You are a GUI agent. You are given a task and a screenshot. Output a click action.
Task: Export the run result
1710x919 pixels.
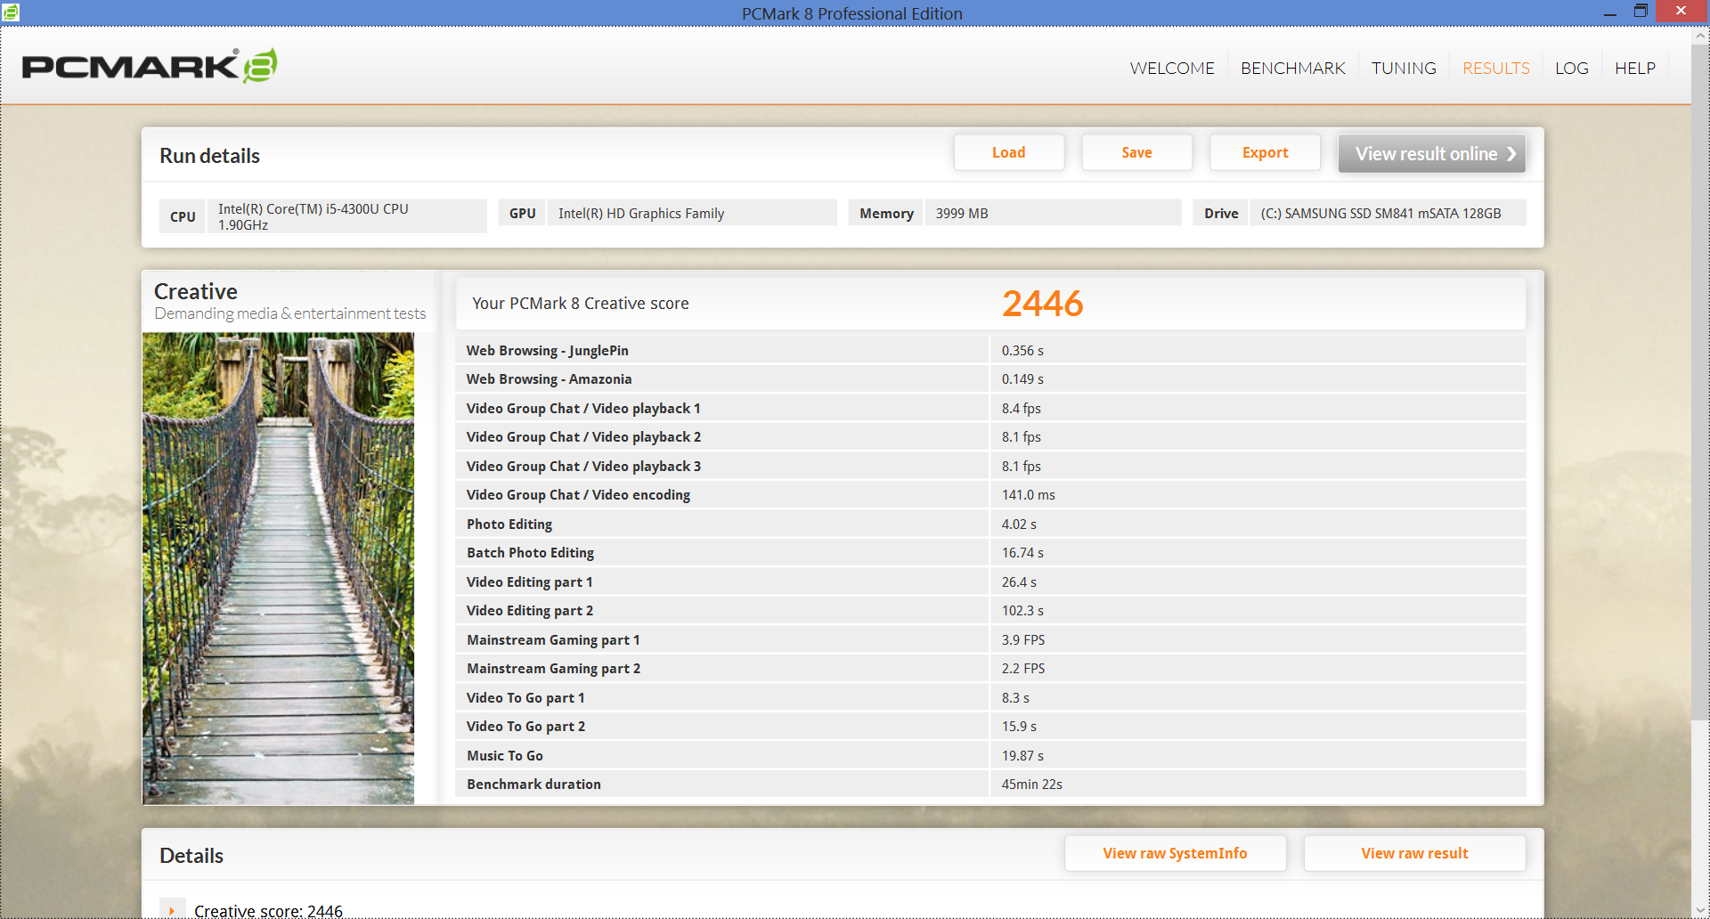[x=1265, y=152]
